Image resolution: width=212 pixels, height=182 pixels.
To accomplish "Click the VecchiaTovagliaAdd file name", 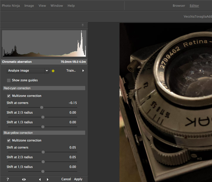I will click(x=198, y=16).
